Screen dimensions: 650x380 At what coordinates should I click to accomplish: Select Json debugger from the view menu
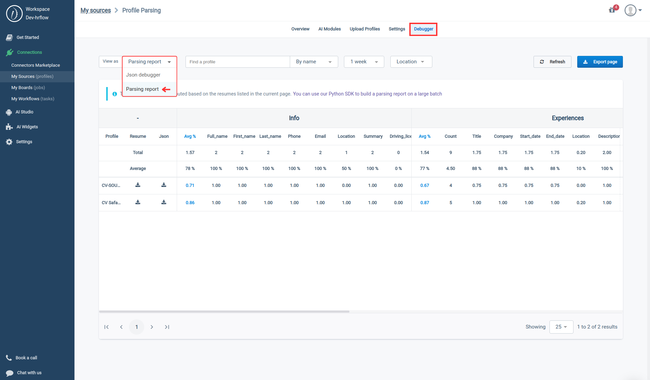(x=143, y=75)
